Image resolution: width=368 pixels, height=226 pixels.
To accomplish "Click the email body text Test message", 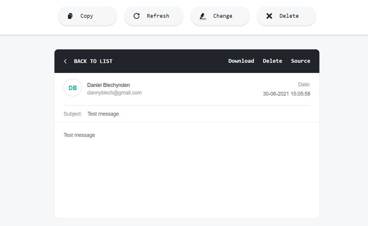I will pos(79,135).
